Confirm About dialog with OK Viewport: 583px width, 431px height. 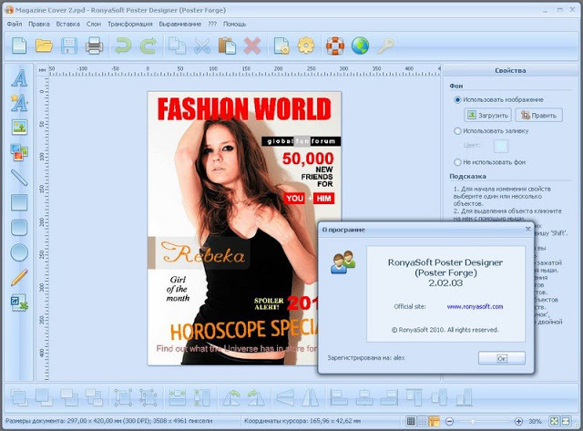point(502,358)
